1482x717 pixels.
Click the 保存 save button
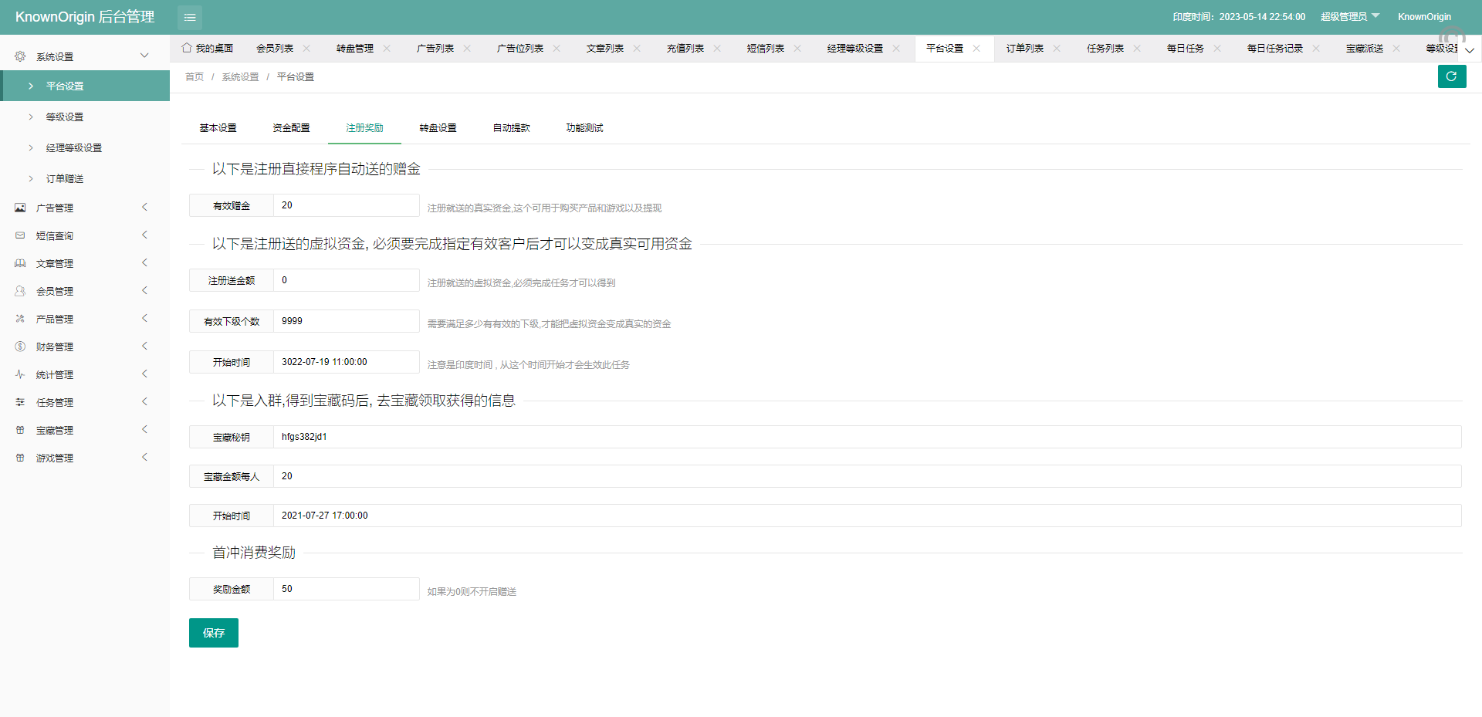pyautogui.click(x=213, y=633)
